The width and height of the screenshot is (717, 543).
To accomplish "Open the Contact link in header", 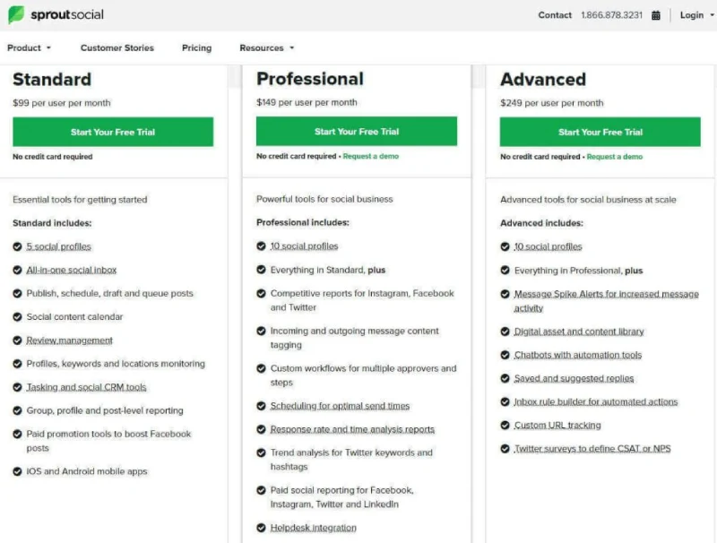I will [x=555, y=15].
